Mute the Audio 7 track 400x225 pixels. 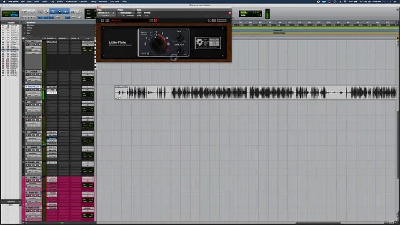click(39, 105)
